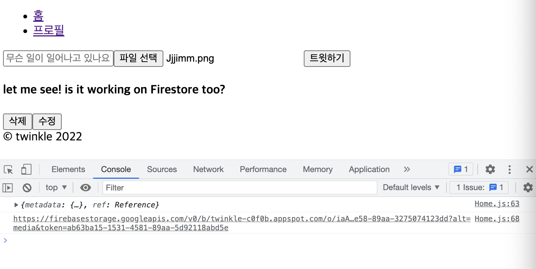Show more DevTools tabs chevron

[407, 169]
